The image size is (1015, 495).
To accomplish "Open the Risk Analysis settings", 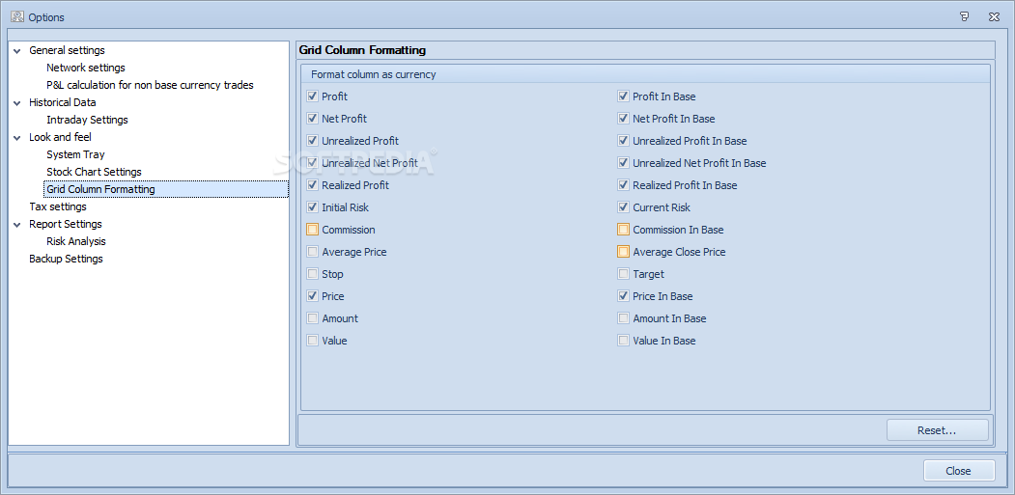I will [x=75, y=241].
